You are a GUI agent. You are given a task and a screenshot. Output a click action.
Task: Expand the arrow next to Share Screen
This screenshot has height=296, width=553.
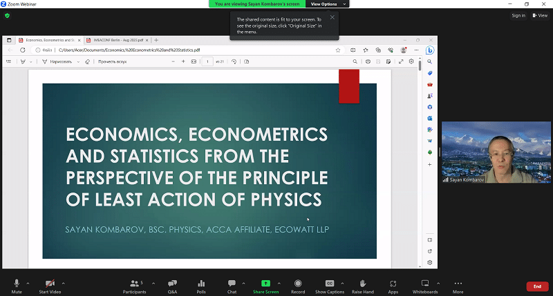[x=278, y=283]
